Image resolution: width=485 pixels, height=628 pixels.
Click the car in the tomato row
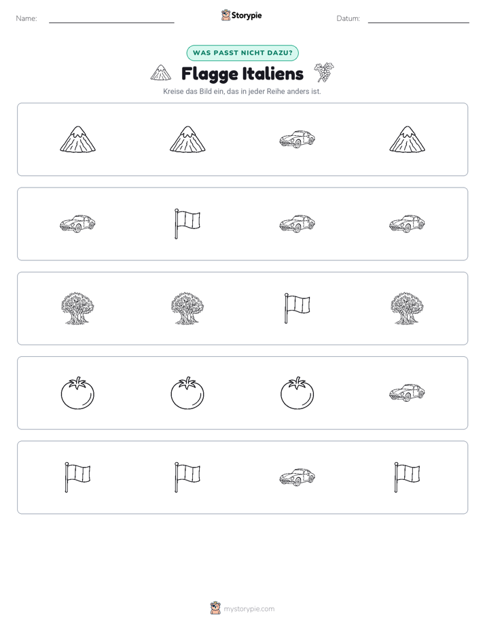pos(407,393)
